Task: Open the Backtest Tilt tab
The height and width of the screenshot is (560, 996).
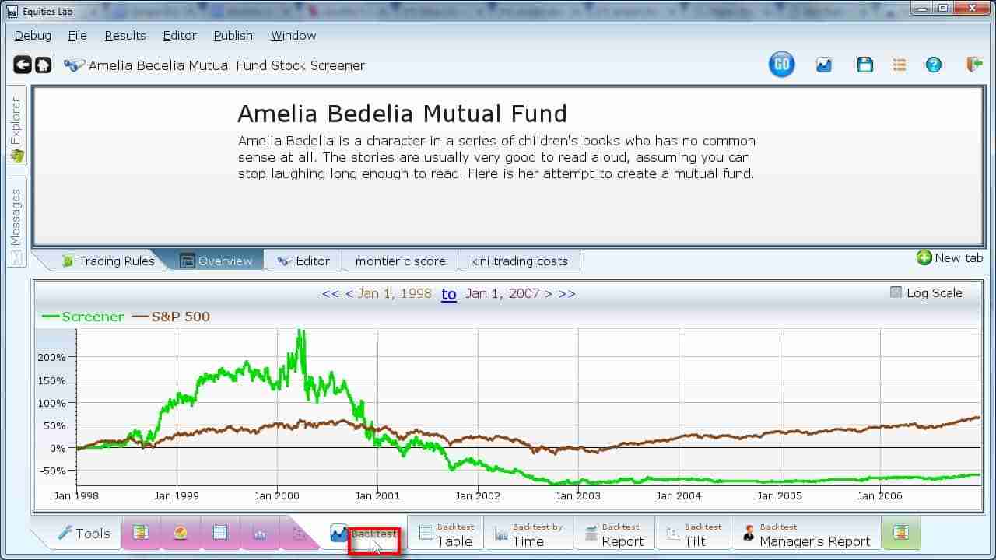Action: pos(693,534)
